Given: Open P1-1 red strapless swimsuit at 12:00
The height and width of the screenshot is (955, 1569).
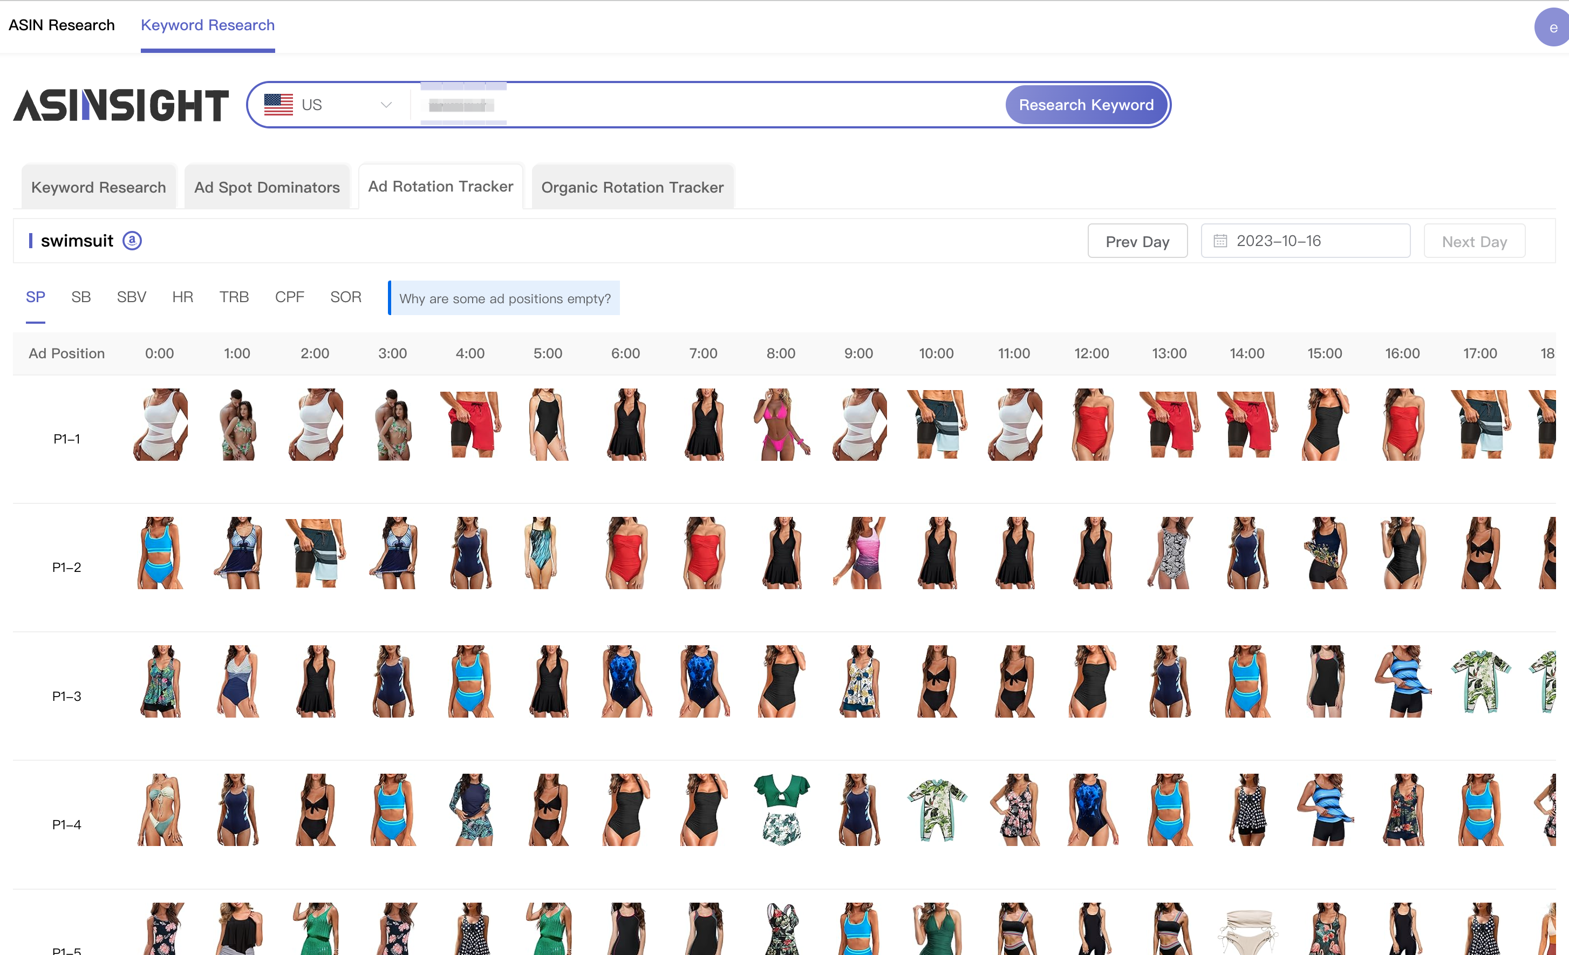Looking at the screenshot, I should point(1092,425).
